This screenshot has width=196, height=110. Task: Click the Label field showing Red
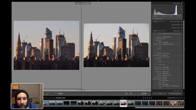coord(171,64)
